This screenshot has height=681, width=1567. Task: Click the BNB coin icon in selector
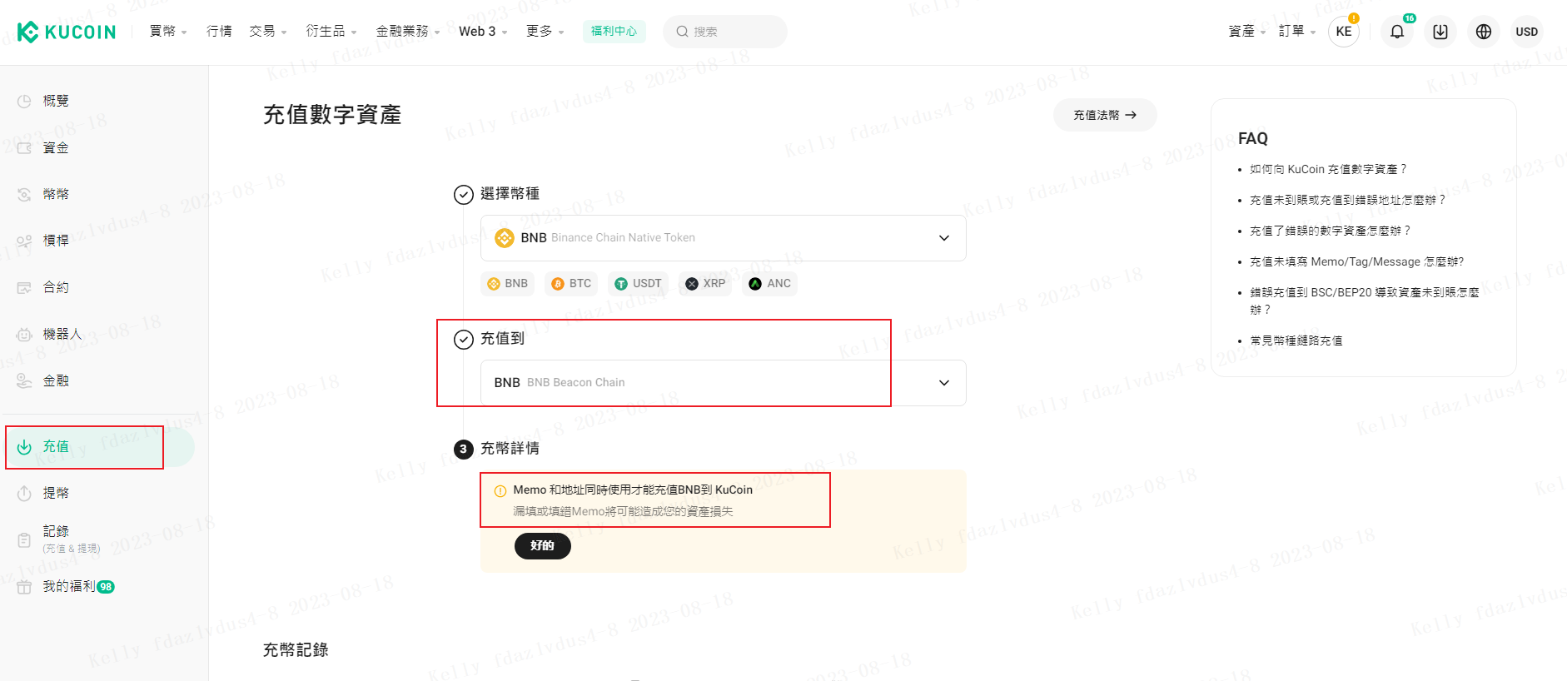(505, 238)
